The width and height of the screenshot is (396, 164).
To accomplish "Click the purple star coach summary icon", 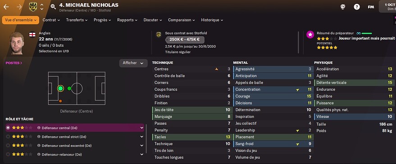I will 310,35.
